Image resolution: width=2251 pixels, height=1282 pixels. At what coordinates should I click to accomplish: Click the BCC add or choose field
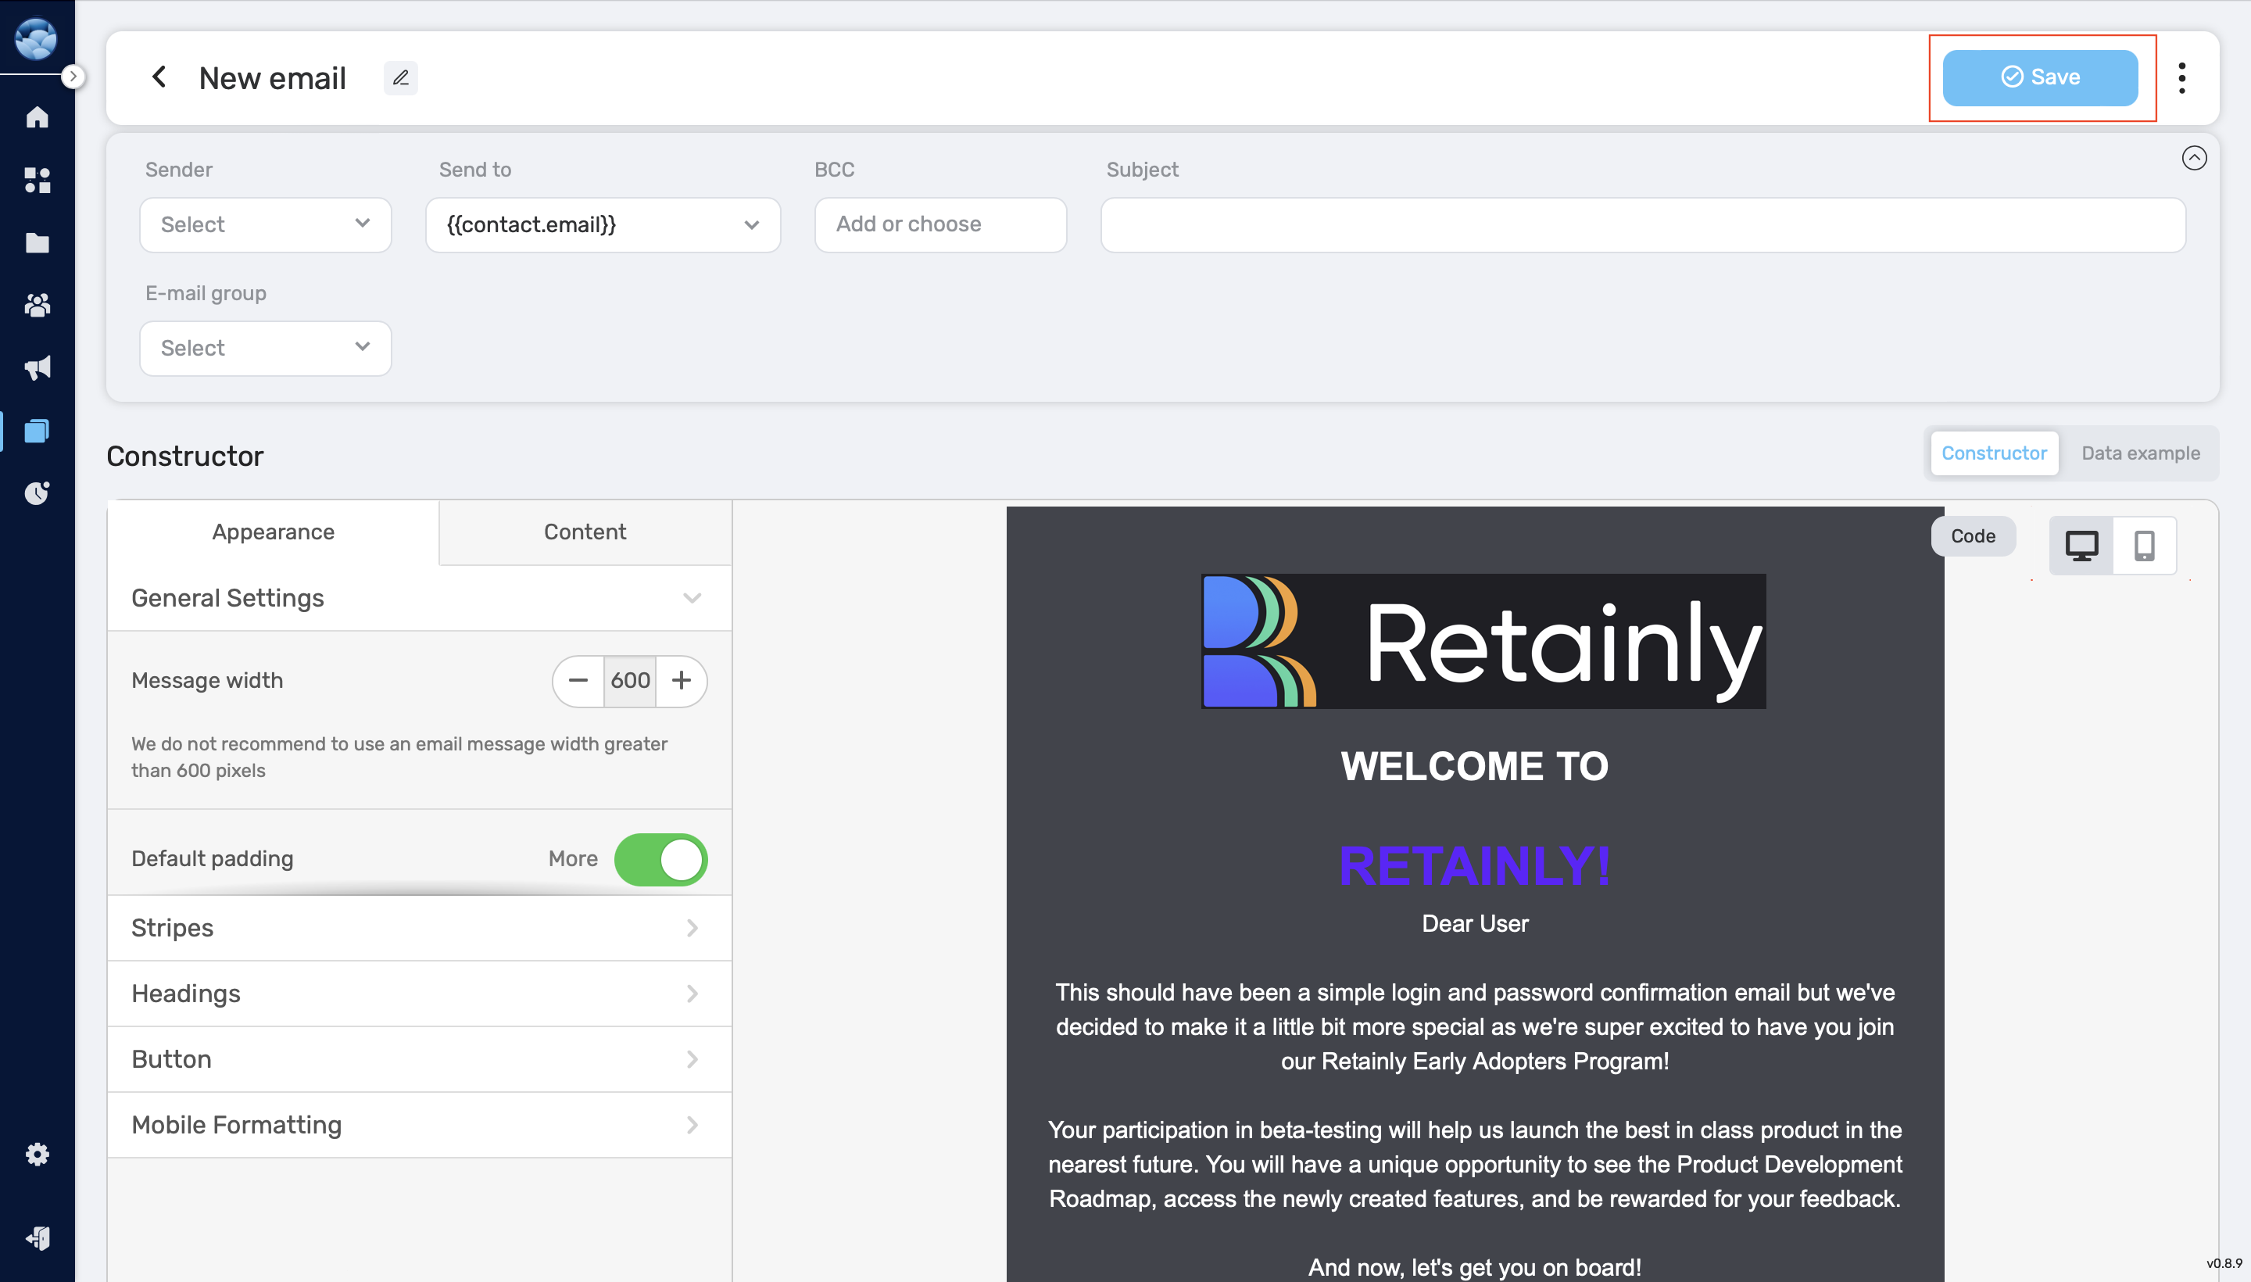pos(940,224)
